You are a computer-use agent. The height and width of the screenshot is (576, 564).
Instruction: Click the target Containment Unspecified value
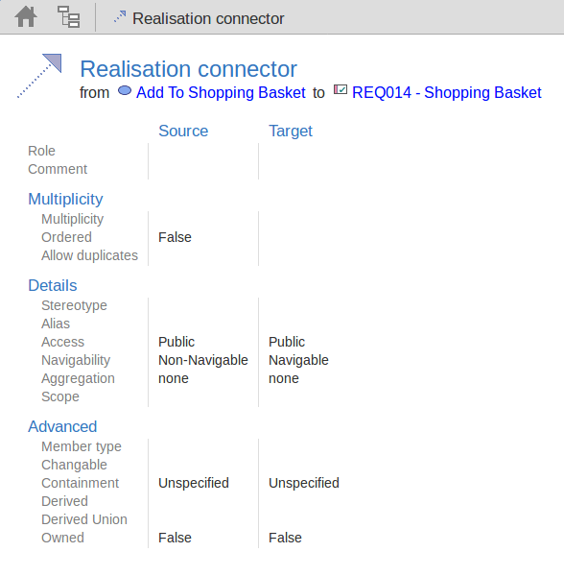click(304, 483)
